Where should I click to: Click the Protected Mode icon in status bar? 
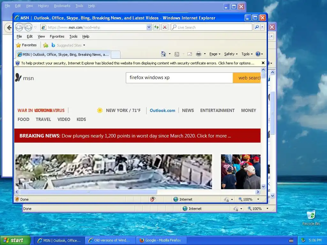coord(226,199)
